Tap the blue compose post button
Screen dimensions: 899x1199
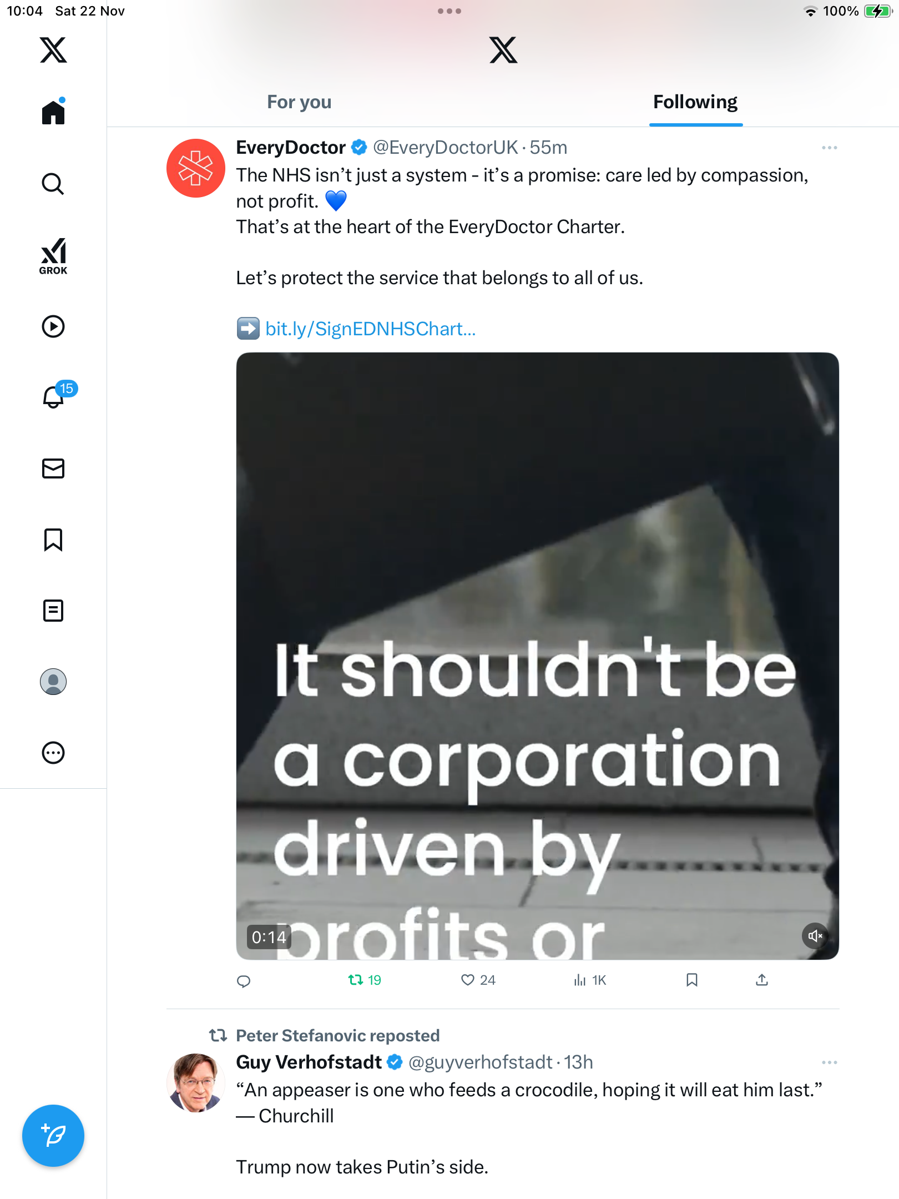point(53,1136)
